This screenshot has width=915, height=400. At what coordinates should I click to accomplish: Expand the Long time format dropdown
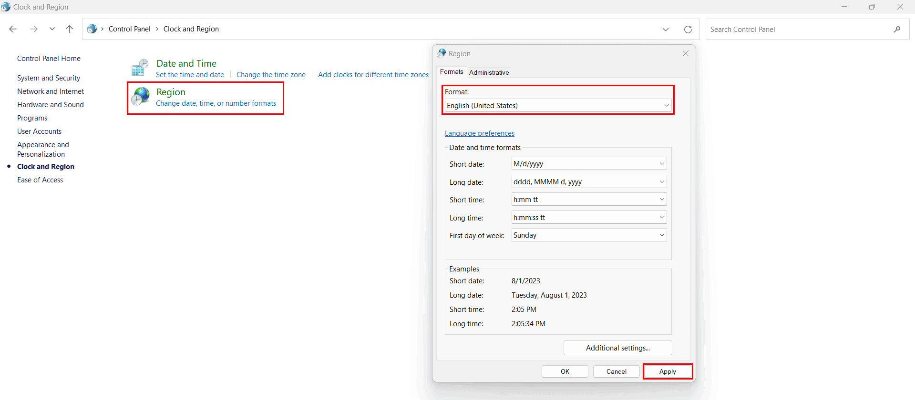[588, 218]
